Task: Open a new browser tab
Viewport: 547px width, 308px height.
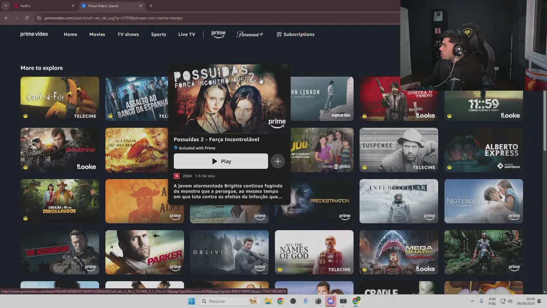Action: (151, 6)
